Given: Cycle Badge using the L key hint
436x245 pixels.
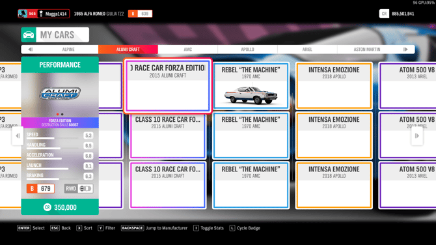Looking at the screenshot, I should point(232,228).
